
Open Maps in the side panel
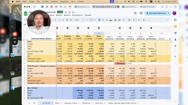tap(175, 46)
